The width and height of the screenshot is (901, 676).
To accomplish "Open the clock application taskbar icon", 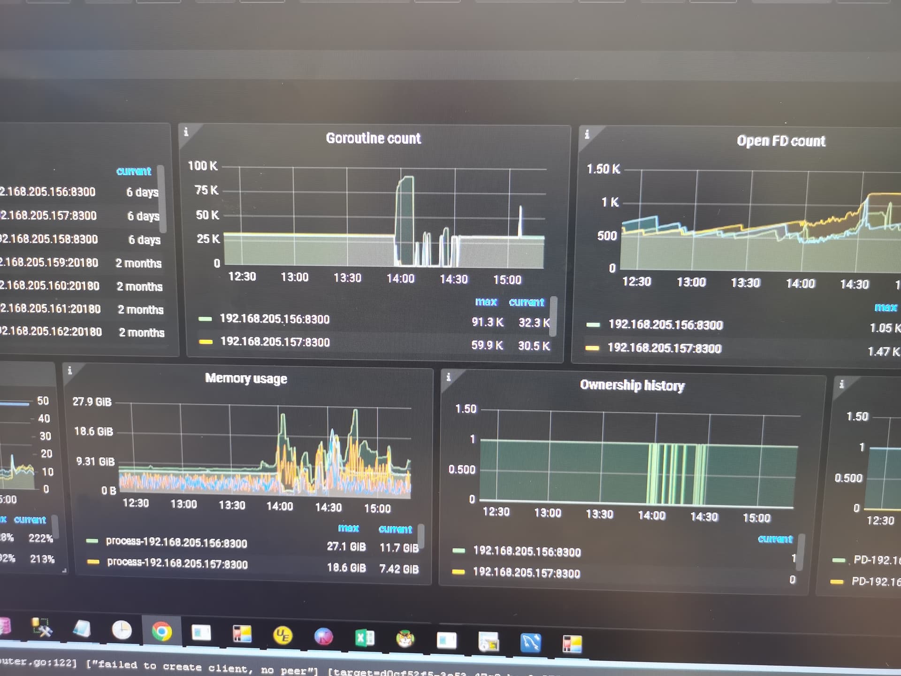I will (122, 630).
